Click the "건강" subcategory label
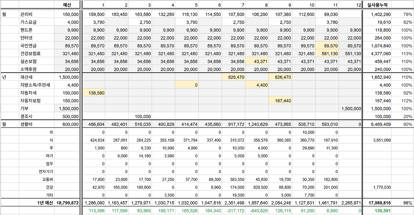Viewport: 414px width, 215px height. [49, 187]
